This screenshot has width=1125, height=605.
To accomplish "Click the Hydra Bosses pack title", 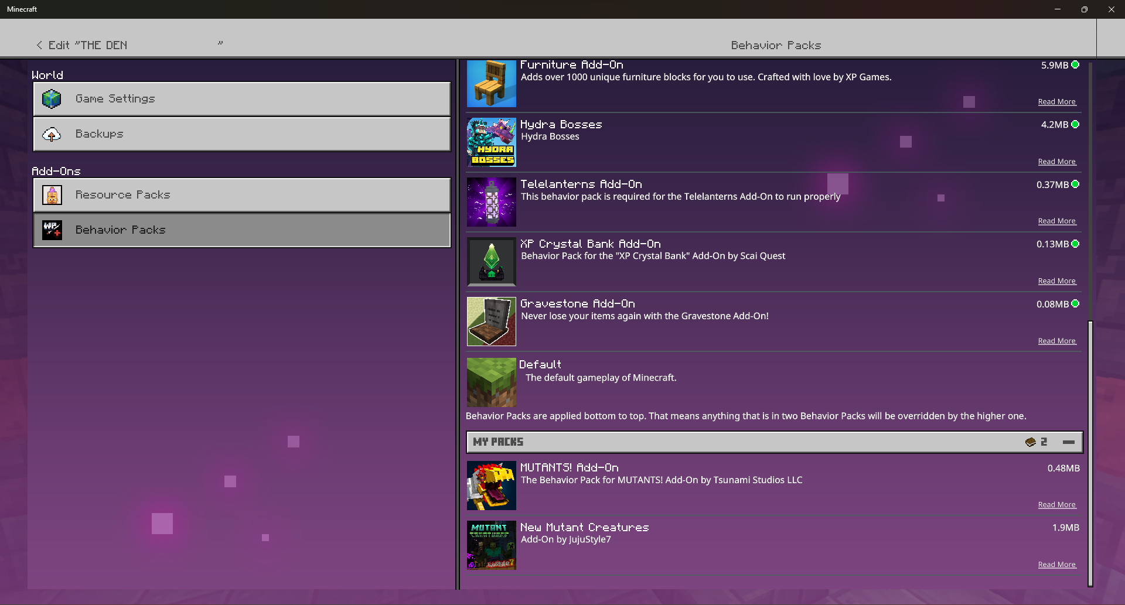I will pyautogui.click(x=561, y=125).
